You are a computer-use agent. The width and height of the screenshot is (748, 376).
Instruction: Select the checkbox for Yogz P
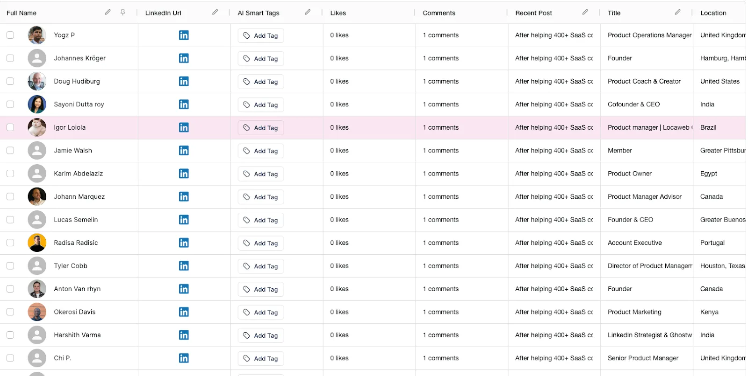(10, 35)
